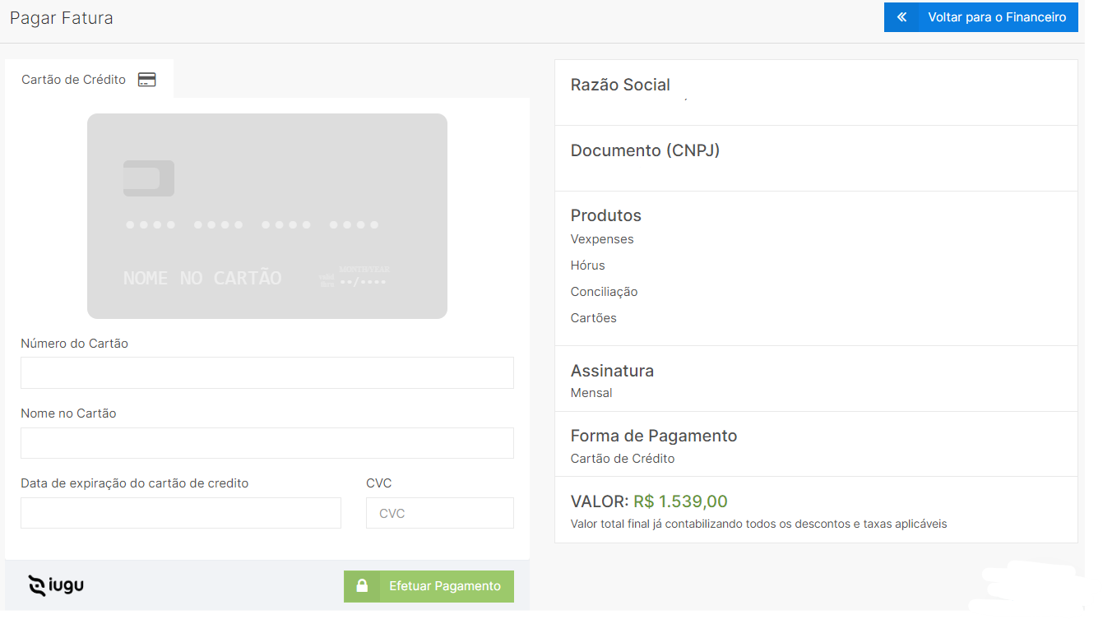The image size is (1103, 619).
Task: Click the Mensal subscription value
Action: (x=591, y=393)
